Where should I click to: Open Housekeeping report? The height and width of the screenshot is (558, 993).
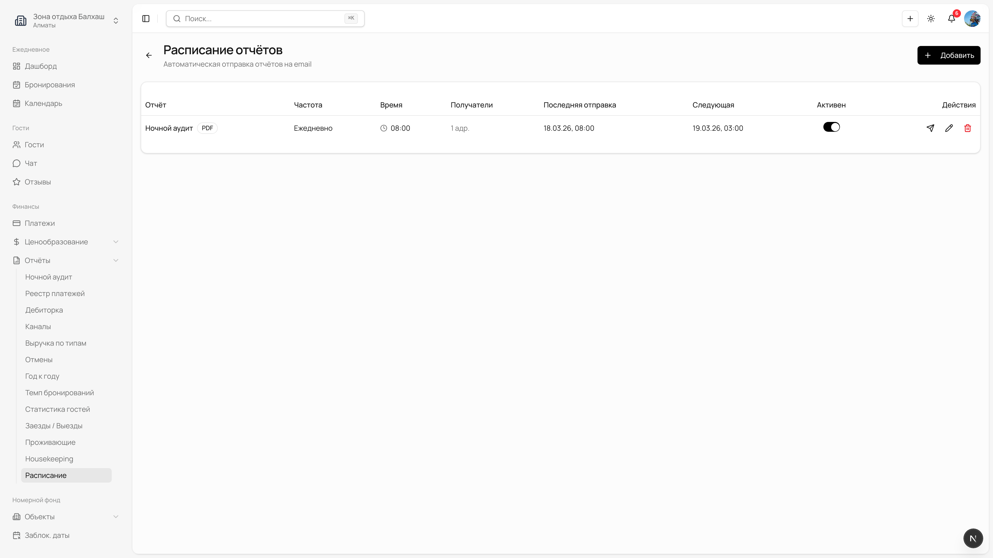49,459
